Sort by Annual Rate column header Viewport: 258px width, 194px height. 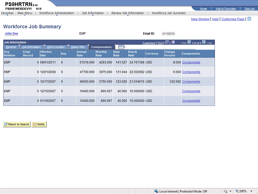tap(81, 54)
